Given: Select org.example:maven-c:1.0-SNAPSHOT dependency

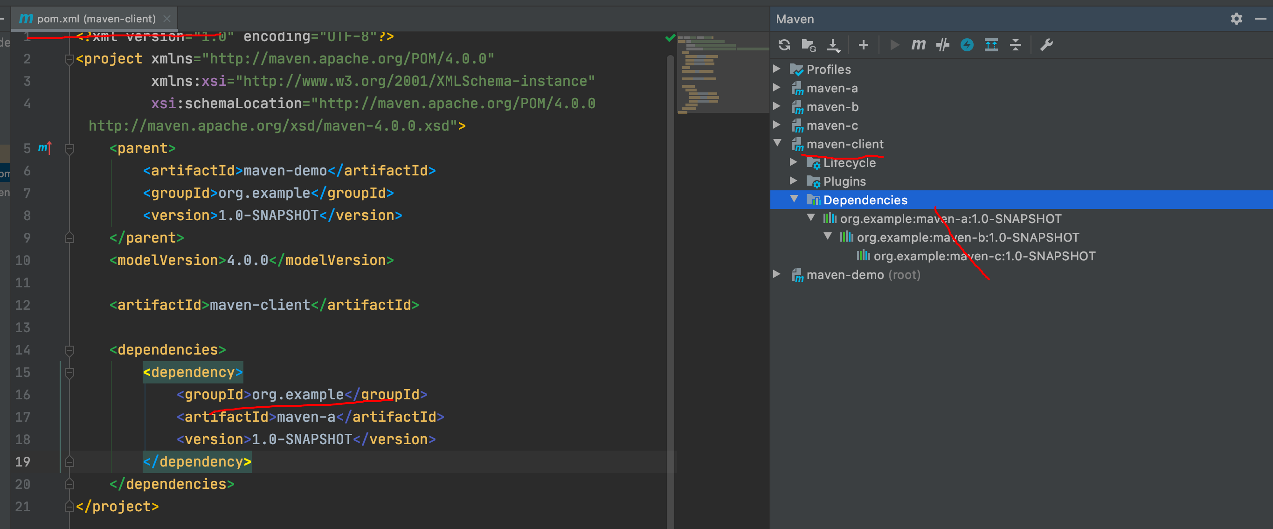Looking at the screenshot, I should pos(984,256).
